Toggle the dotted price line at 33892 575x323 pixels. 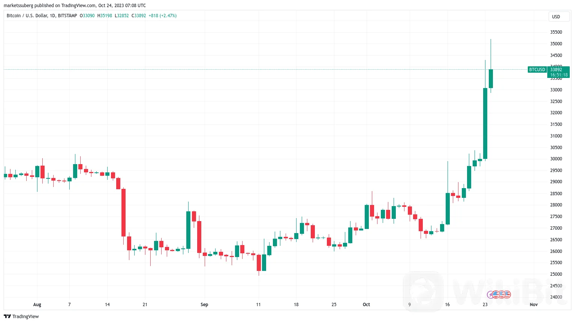pos(262,69)
